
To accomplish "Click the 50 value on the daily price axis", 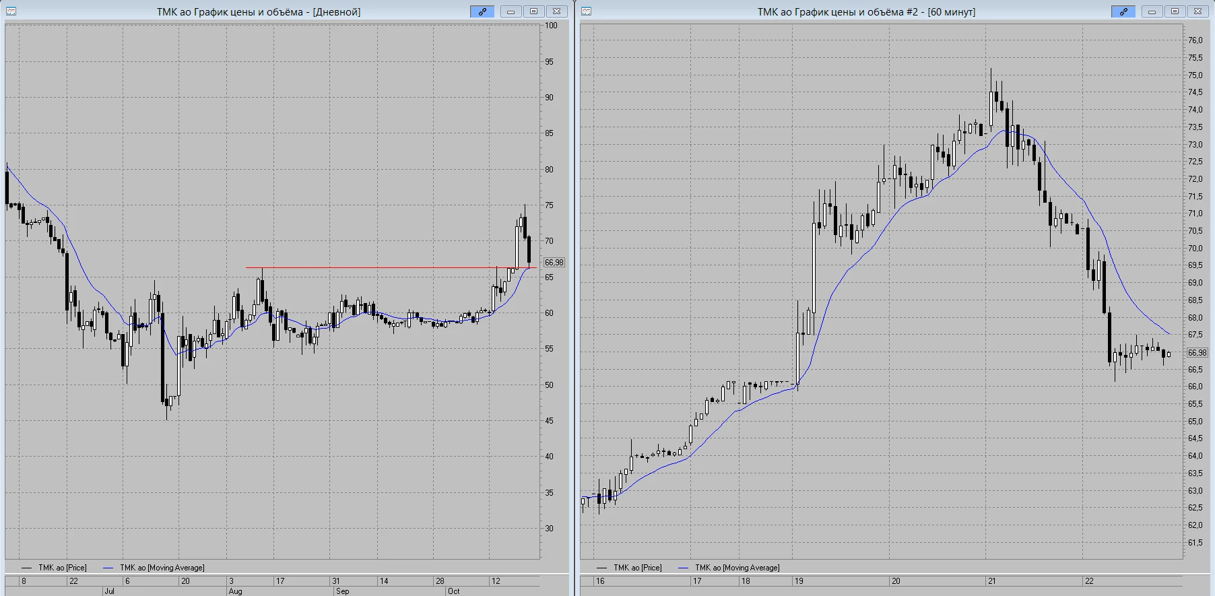I will click(550, 385).
